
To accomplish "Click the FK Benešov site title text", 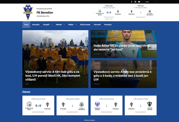I will pos(45,12).
